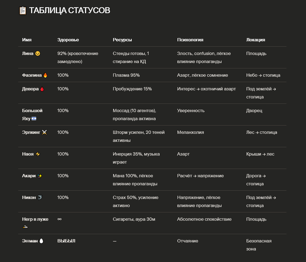Image resolution: width=306 pixels, height=262 pixels.
Task: Click the crossed swords emoji beside Эрлкинг
Action: coord(44,132)
